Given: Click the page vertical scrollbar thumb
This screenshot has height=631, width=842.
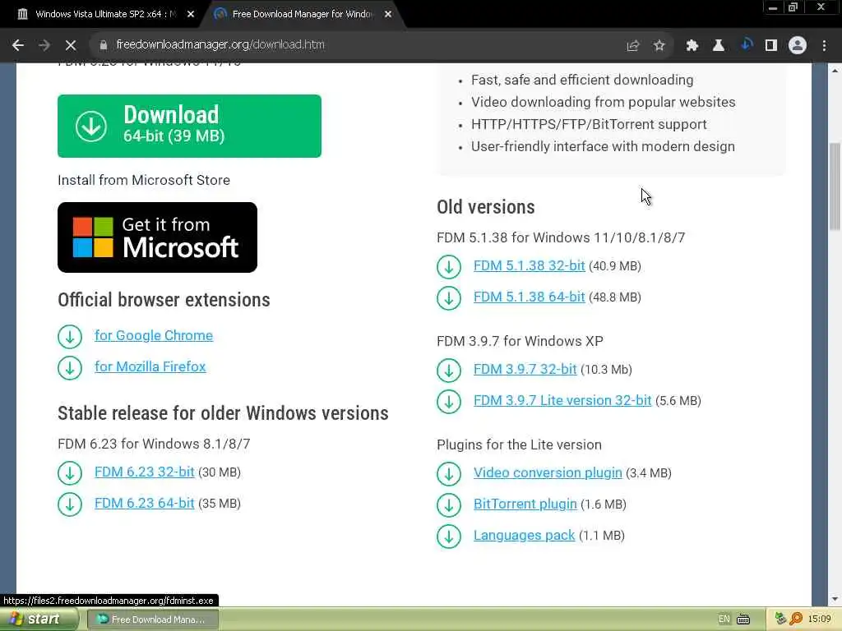Looking at the screenshot, I should coord(835,186).
